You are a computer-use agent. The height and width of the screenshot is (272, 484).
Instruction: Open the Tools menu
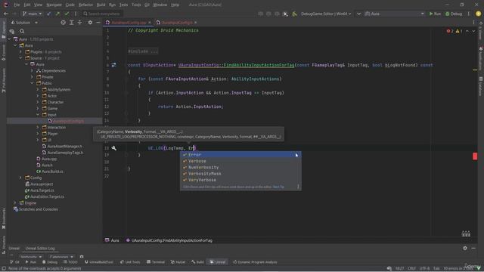136,5
